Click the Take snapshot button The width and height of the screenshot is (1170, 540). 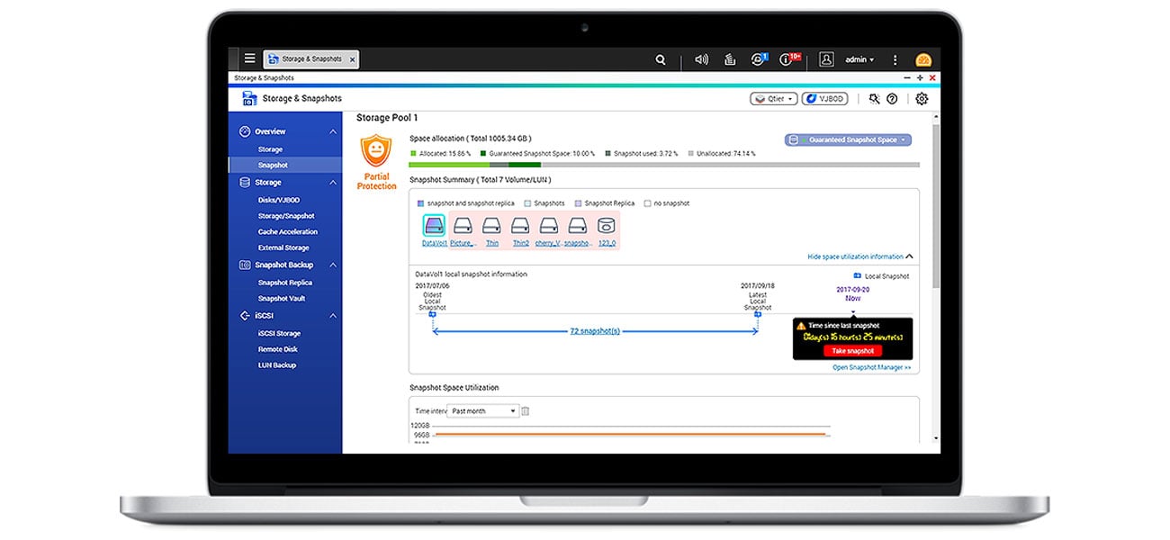pyautogui.click(x=852, y=351)
